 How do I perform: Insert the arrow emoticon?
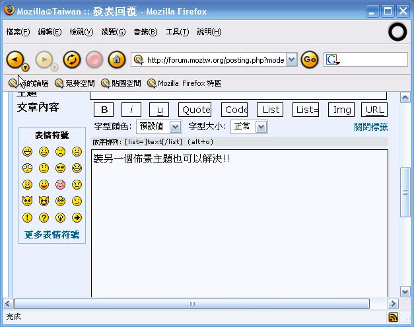click(77, 217)
